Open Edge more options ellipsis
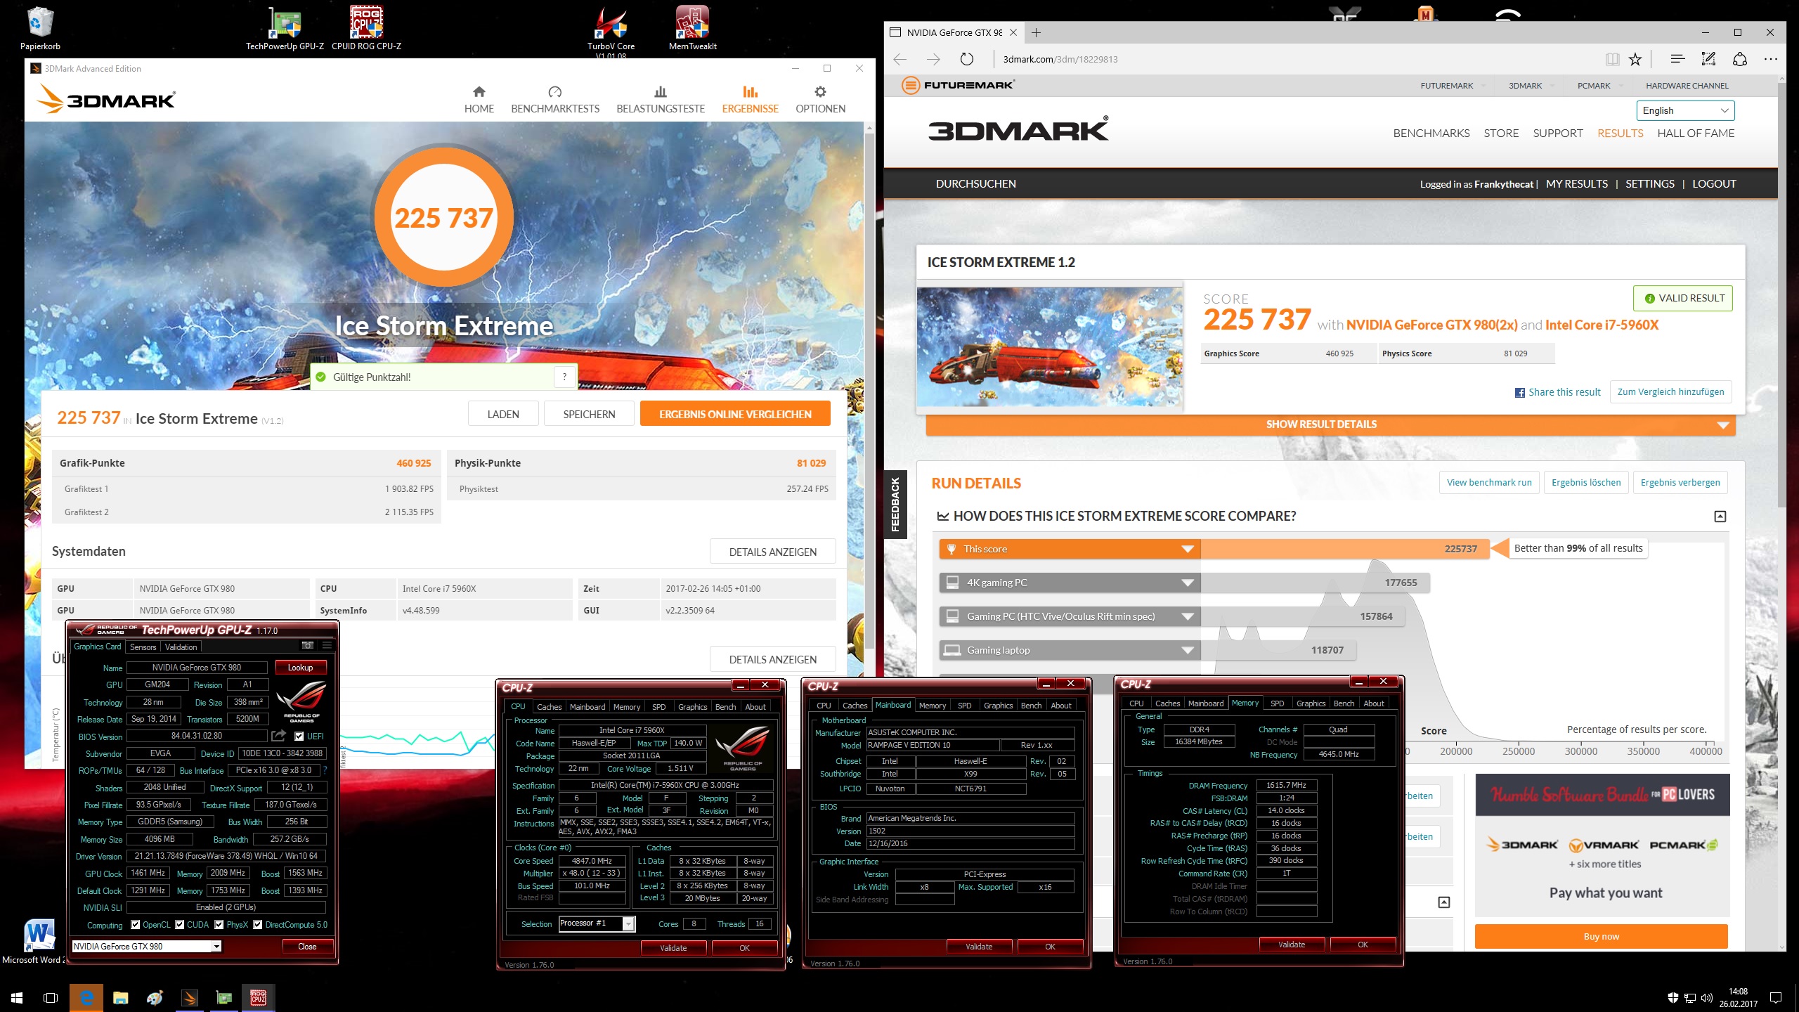Image resolution: width=1799 pixels, height=1012 pixels. point(1770,59)
